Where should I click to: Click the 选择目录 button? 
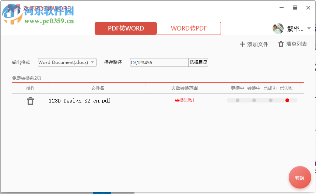(198, 62)
